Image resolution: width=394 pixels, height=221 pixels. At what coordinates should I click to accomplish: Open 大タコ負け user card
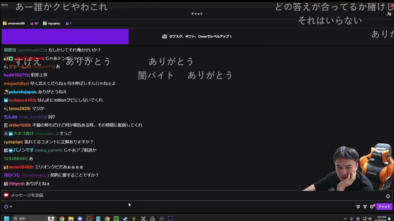pyautogui.click(x=23, y=134)
